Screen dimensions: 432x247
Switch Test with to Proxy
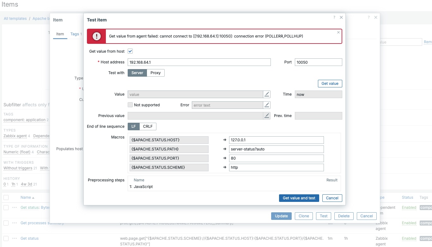155,73
